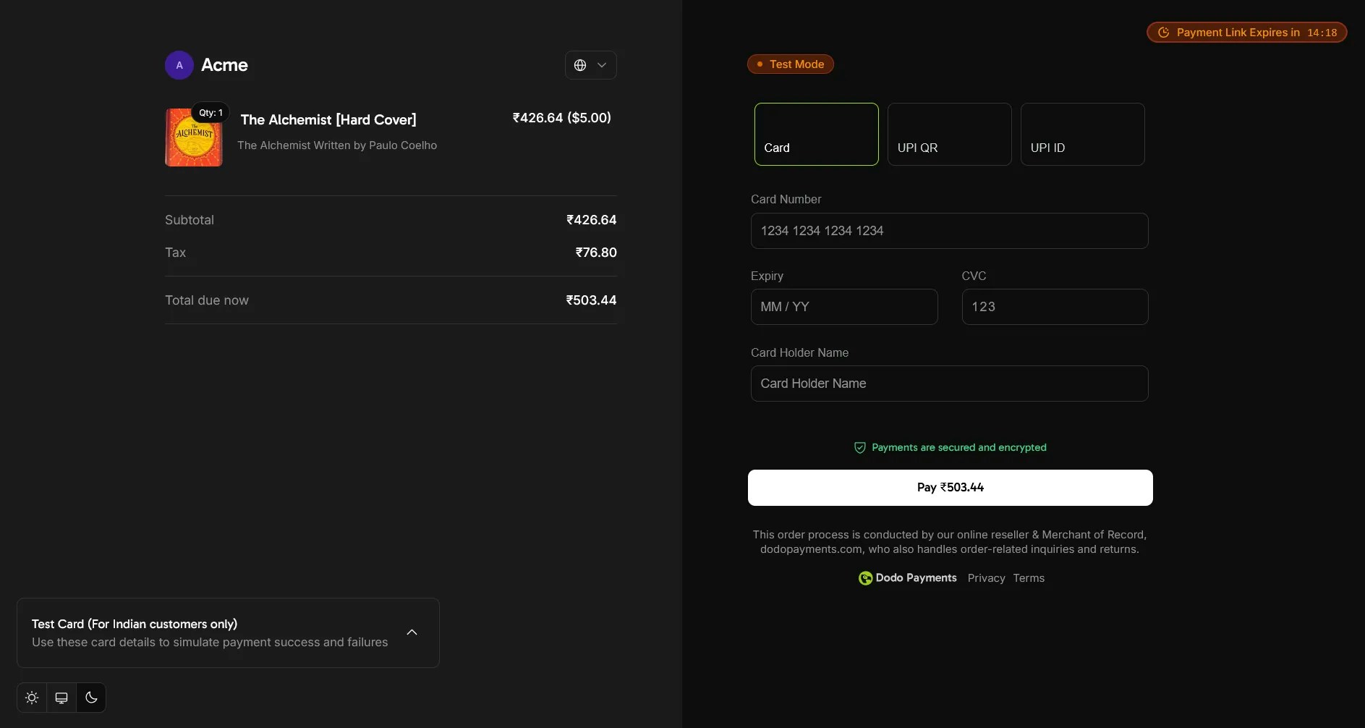
Task: Click the Card Number input field
Action: [x=949, y=231]
